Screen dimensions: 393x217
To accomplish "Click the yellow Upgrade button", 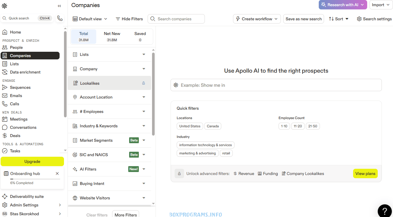I will click(x=32, y=161).
